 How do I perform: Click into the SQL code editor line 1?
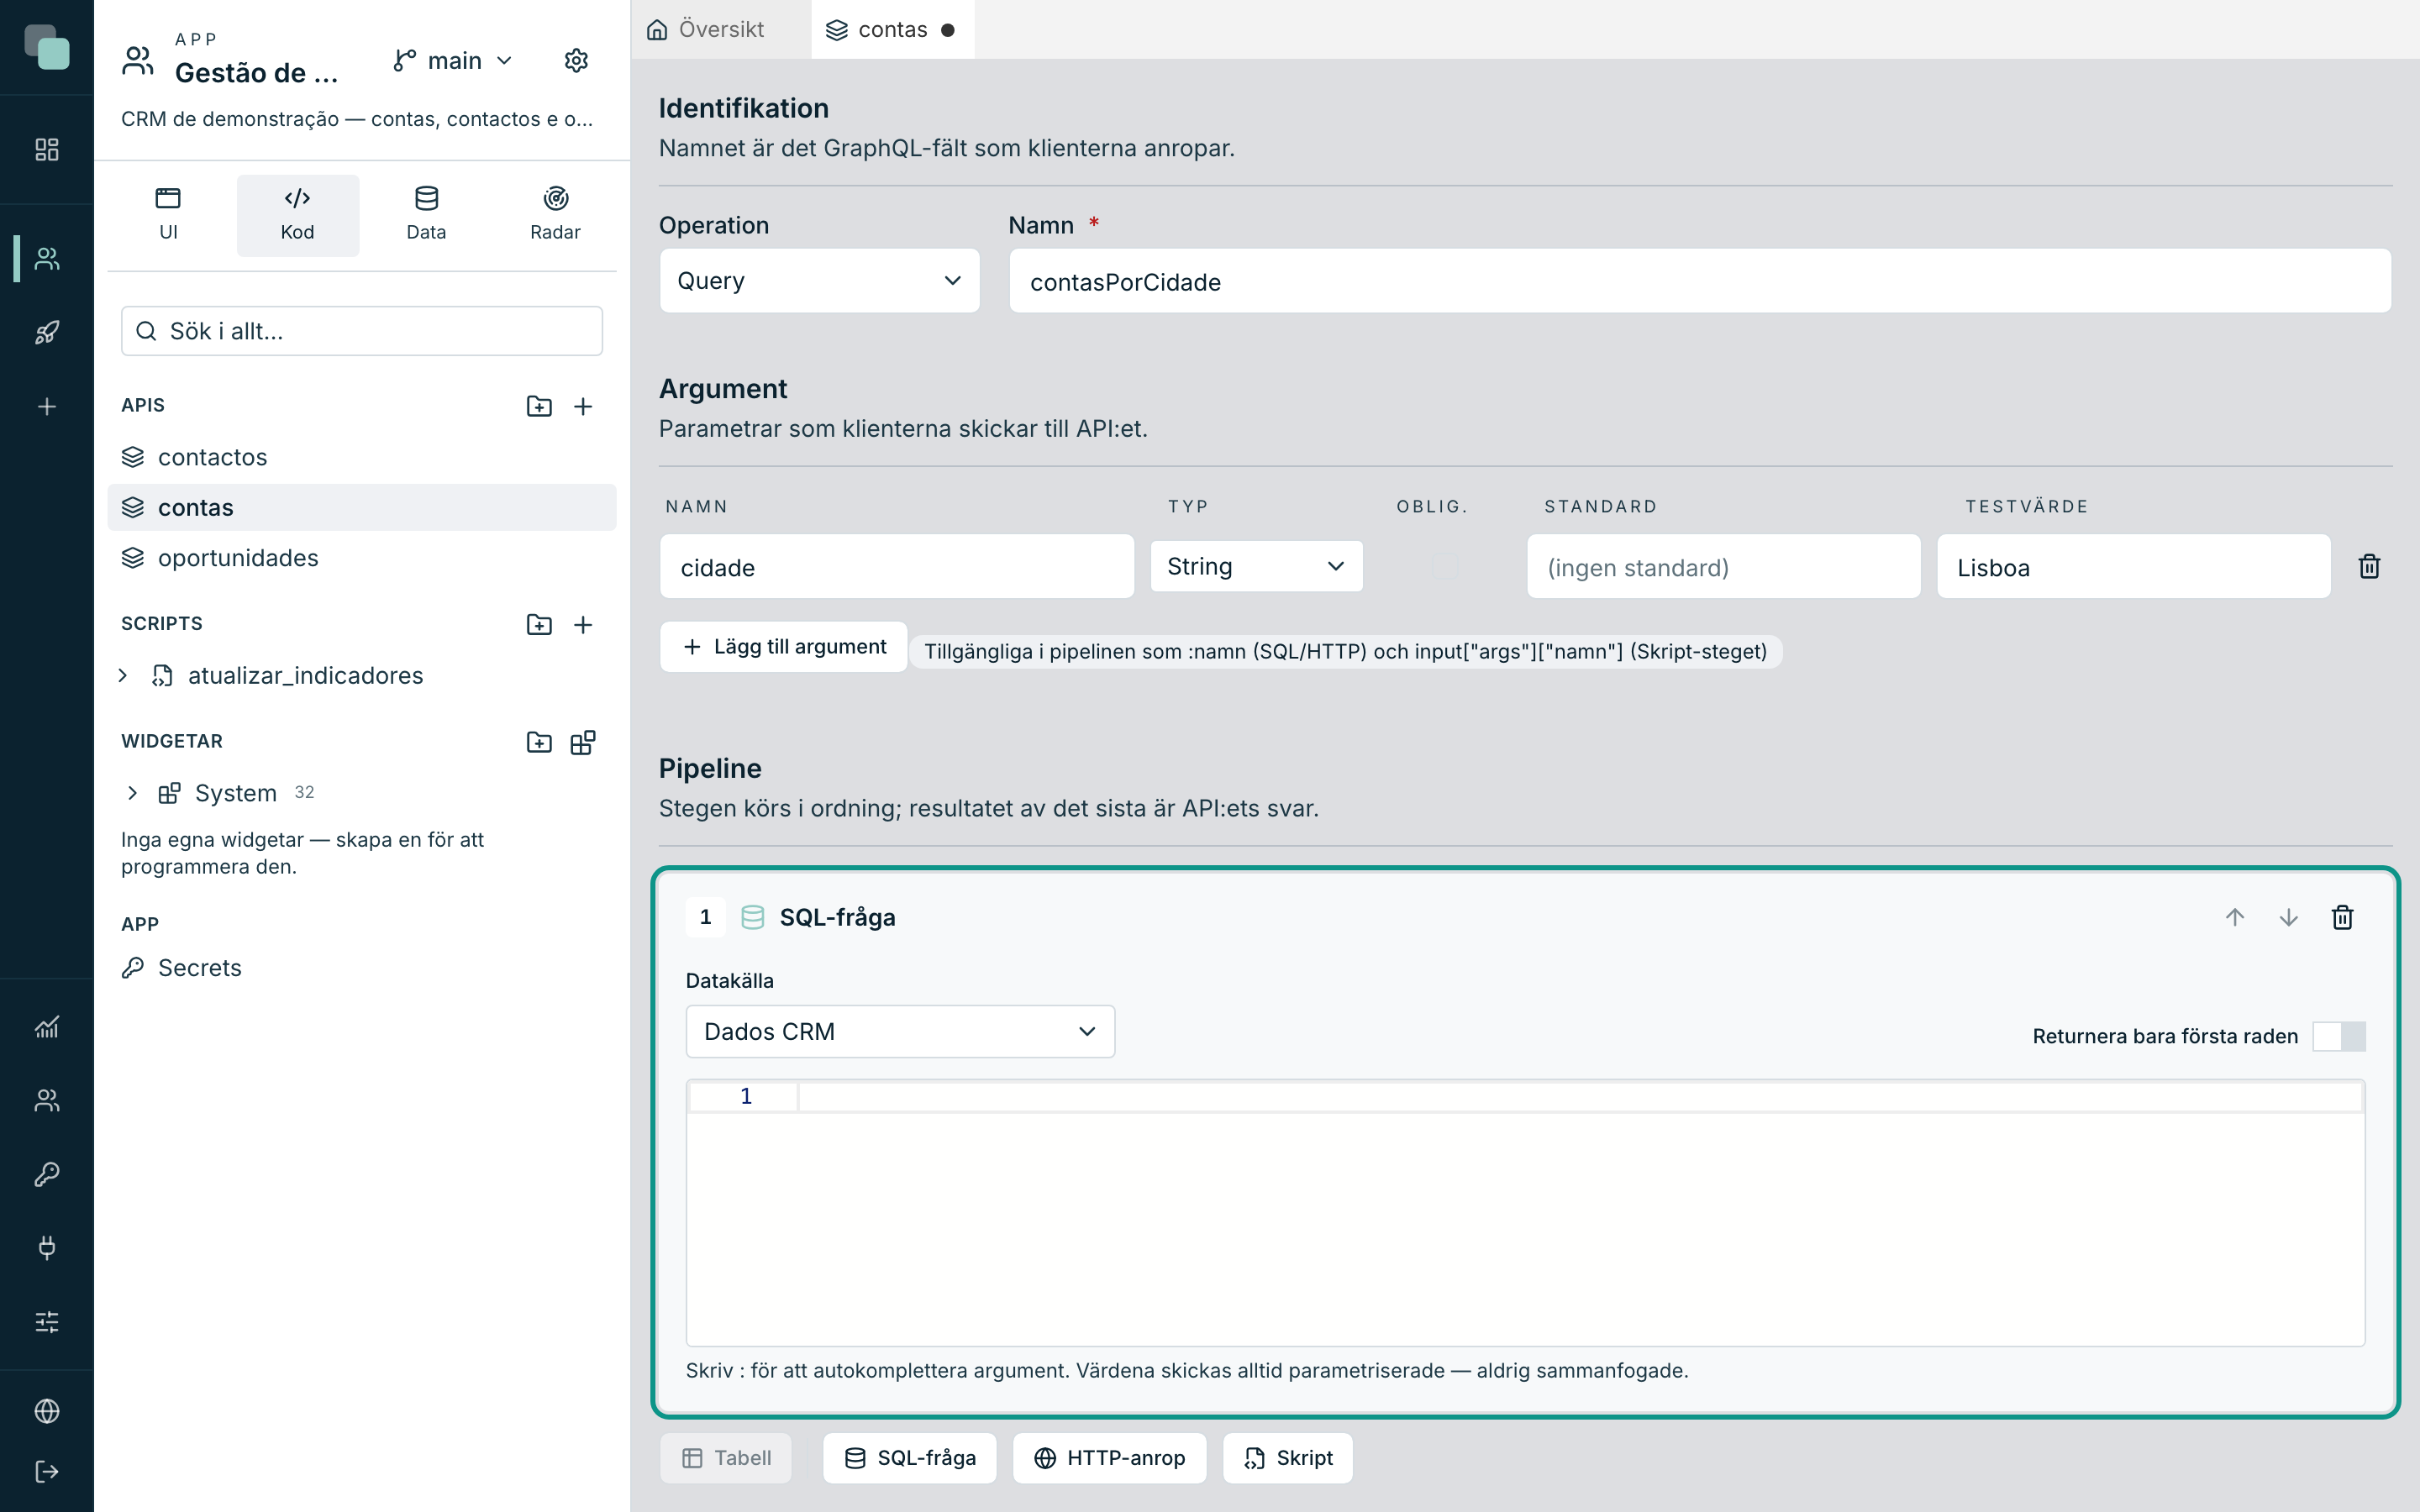tap(1580, 1097)
